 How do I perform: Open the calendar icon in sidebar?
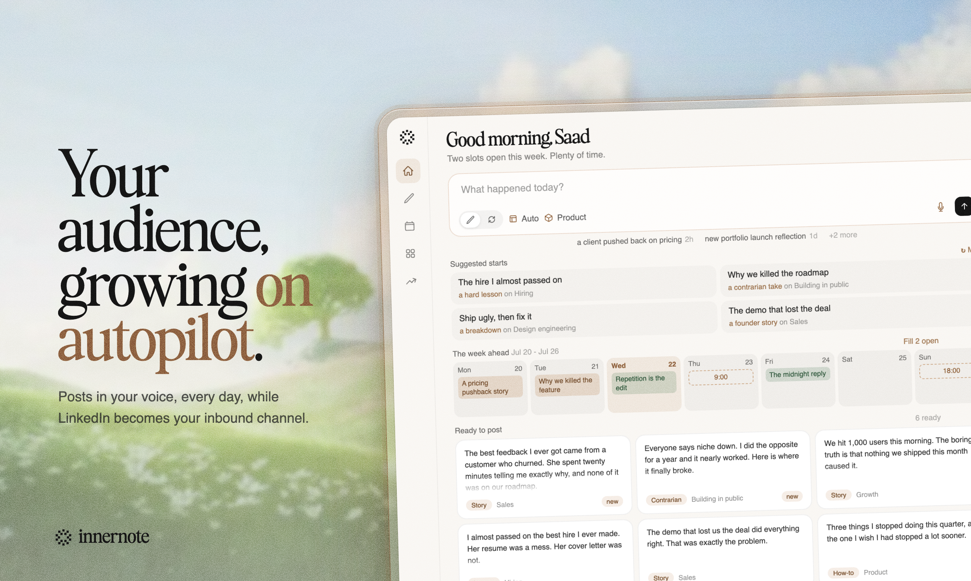pos(409,226)
